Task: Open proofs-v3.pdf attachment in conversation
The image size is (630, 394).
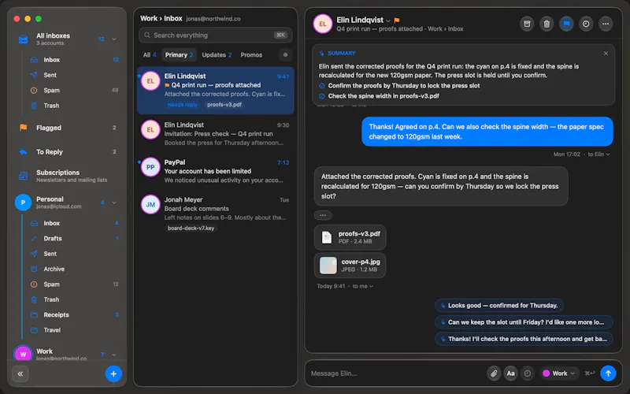Action: pyautogui.click(x=350, y=237)
